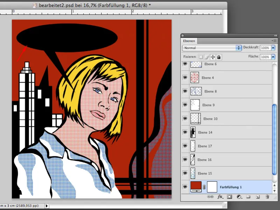Hide the Ebene 6 layer
The width and height of the screenshot is (280, 210).
(185, 64)
